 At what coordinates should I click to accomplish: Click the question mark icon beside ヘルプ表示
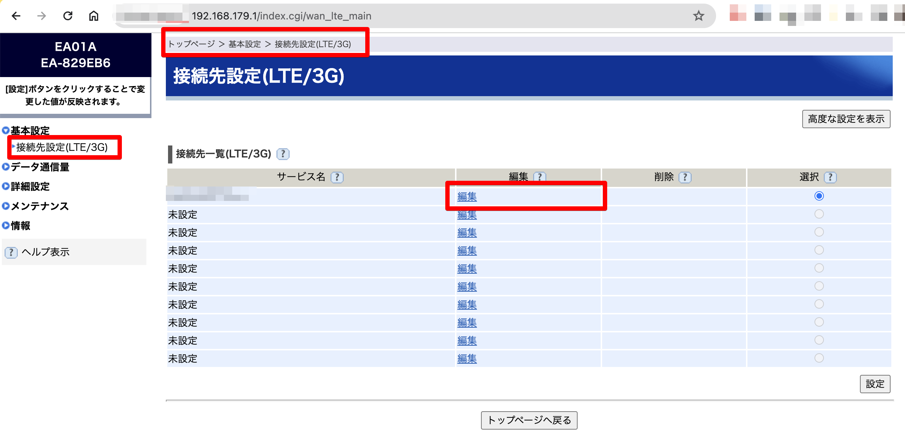11,252
